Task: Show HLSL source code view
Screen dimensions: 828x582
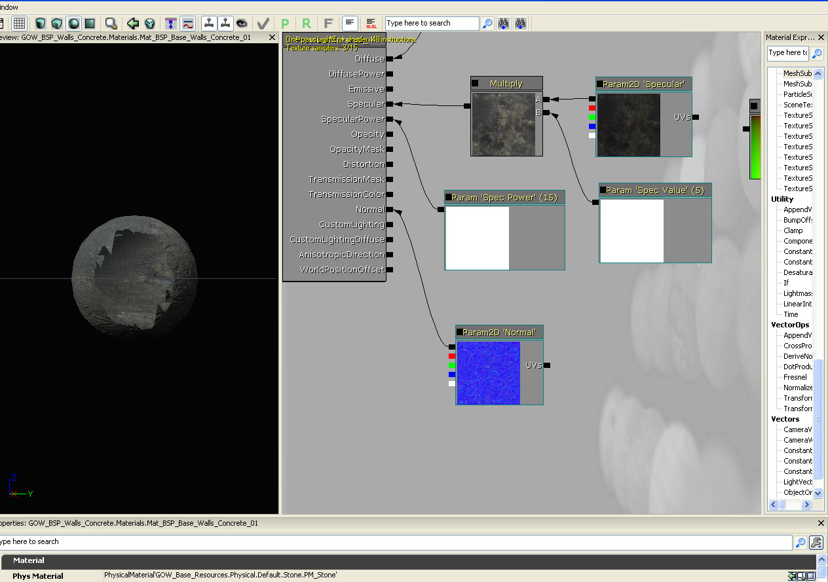Action: [371, 24]
